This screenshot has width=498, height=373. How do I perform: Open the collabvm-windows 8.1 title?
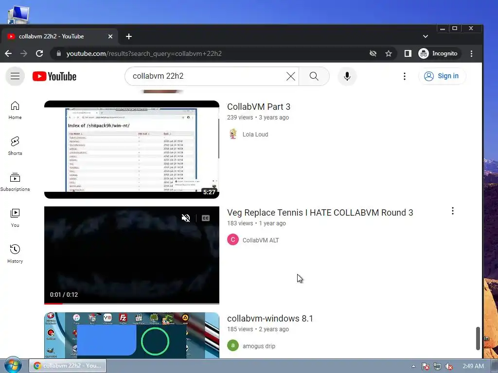(270, 319)
